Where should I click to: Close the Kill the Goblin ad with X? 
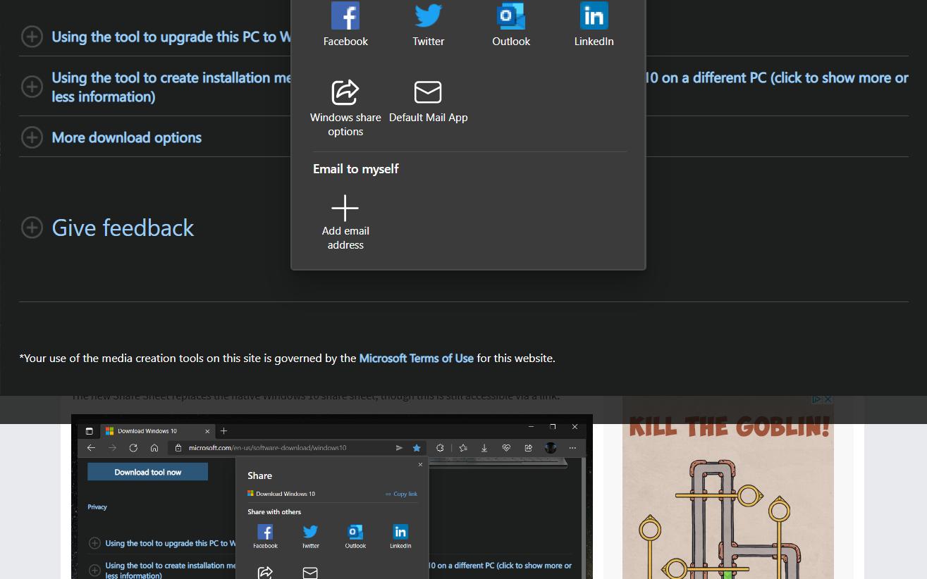tap(828, 399)
